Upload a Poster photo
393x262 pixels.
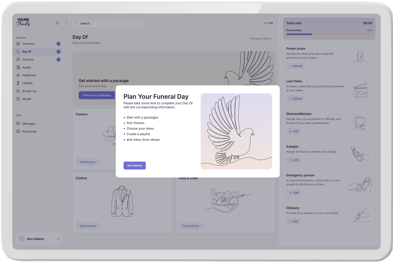tap(295, 66)
